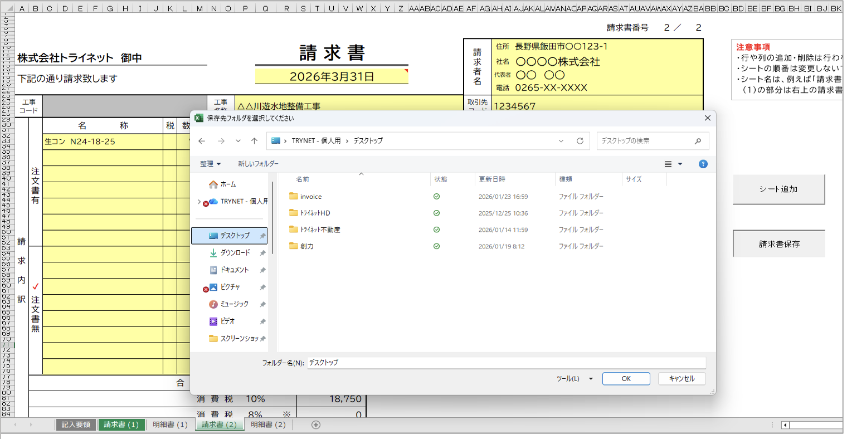Viewport: 847px width, 439px height.
Task: Click the キャンセル (Cancel) button
Action: click(682, 379)
